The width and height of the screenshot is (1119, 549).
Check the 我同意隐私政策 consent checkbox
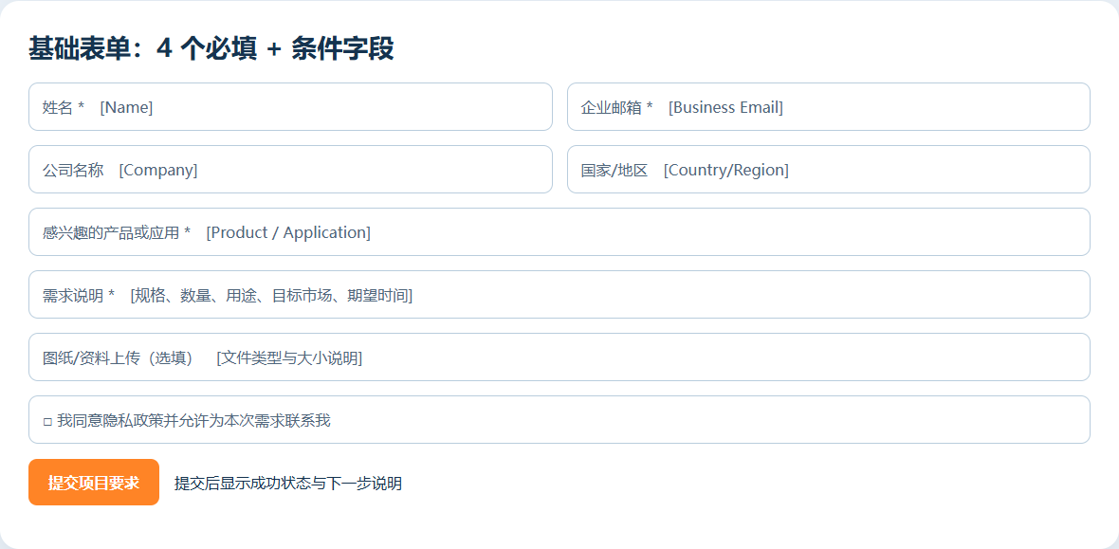coord(47,422)
